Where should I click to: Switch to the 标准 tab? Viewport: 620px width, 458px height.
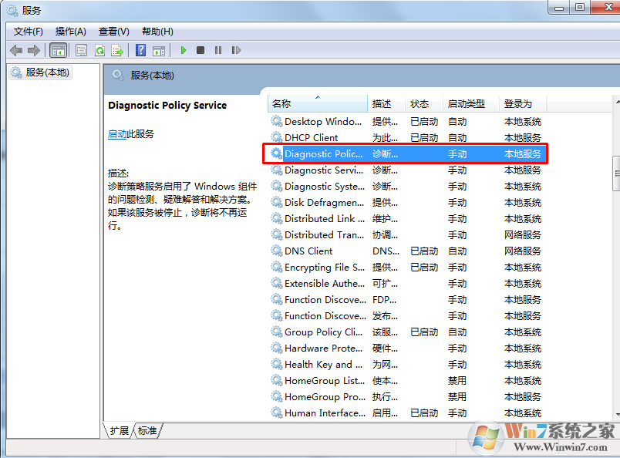pos(148,431)
